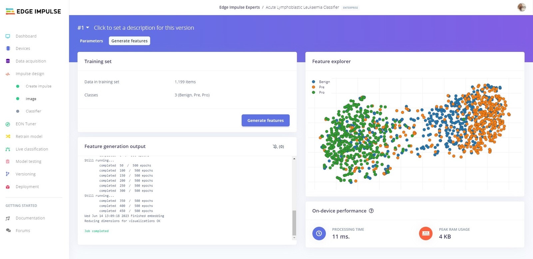Click the blue Generate features button
This screenshot has width=533, height=259.
tap(266, 120)
